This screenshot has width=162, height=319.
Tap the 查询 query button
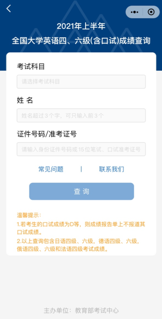pos(82,191)
